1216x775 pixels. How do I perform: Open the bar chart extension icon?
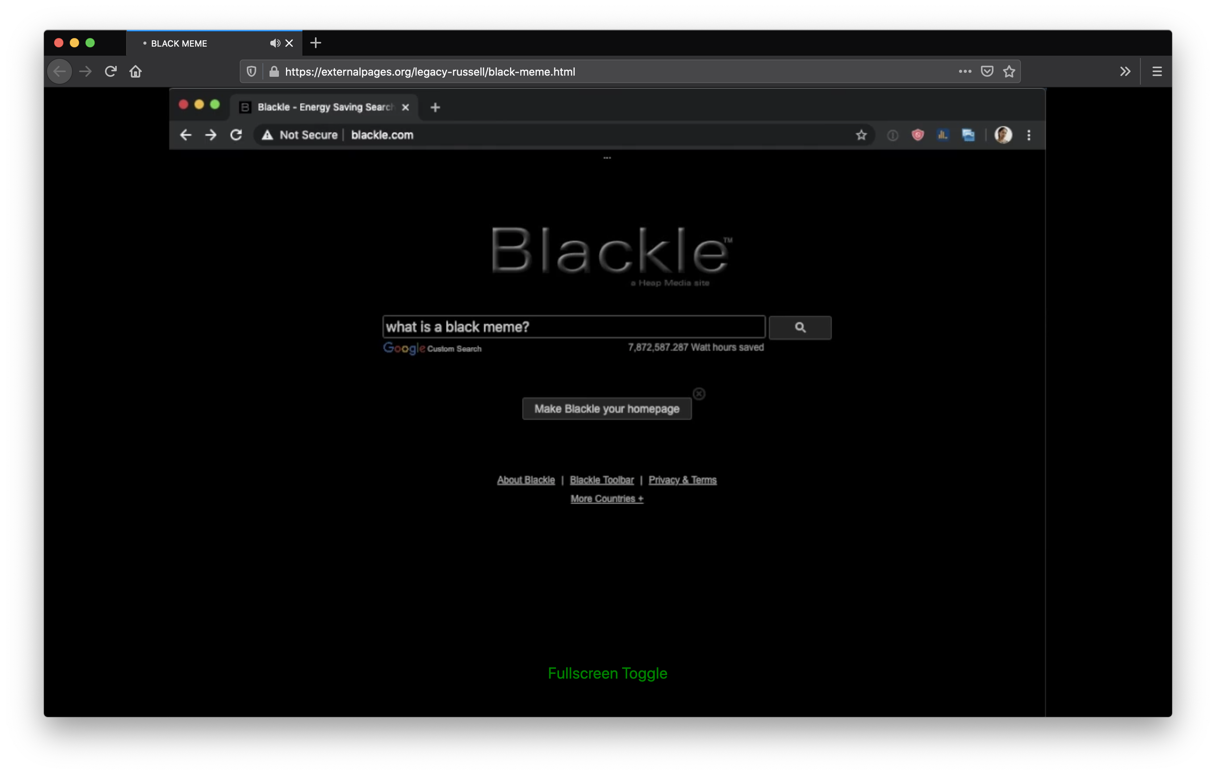pyautogui.click(x=943, y=135)
